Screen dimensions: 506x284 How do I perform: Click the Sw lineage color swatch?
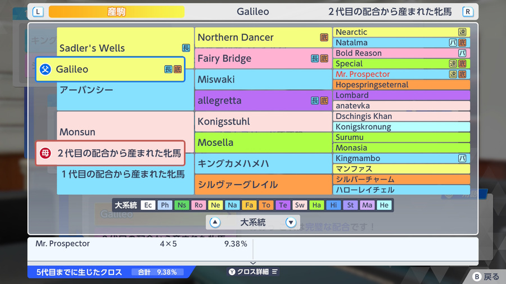pyautogui.click(x=300, y=205)
